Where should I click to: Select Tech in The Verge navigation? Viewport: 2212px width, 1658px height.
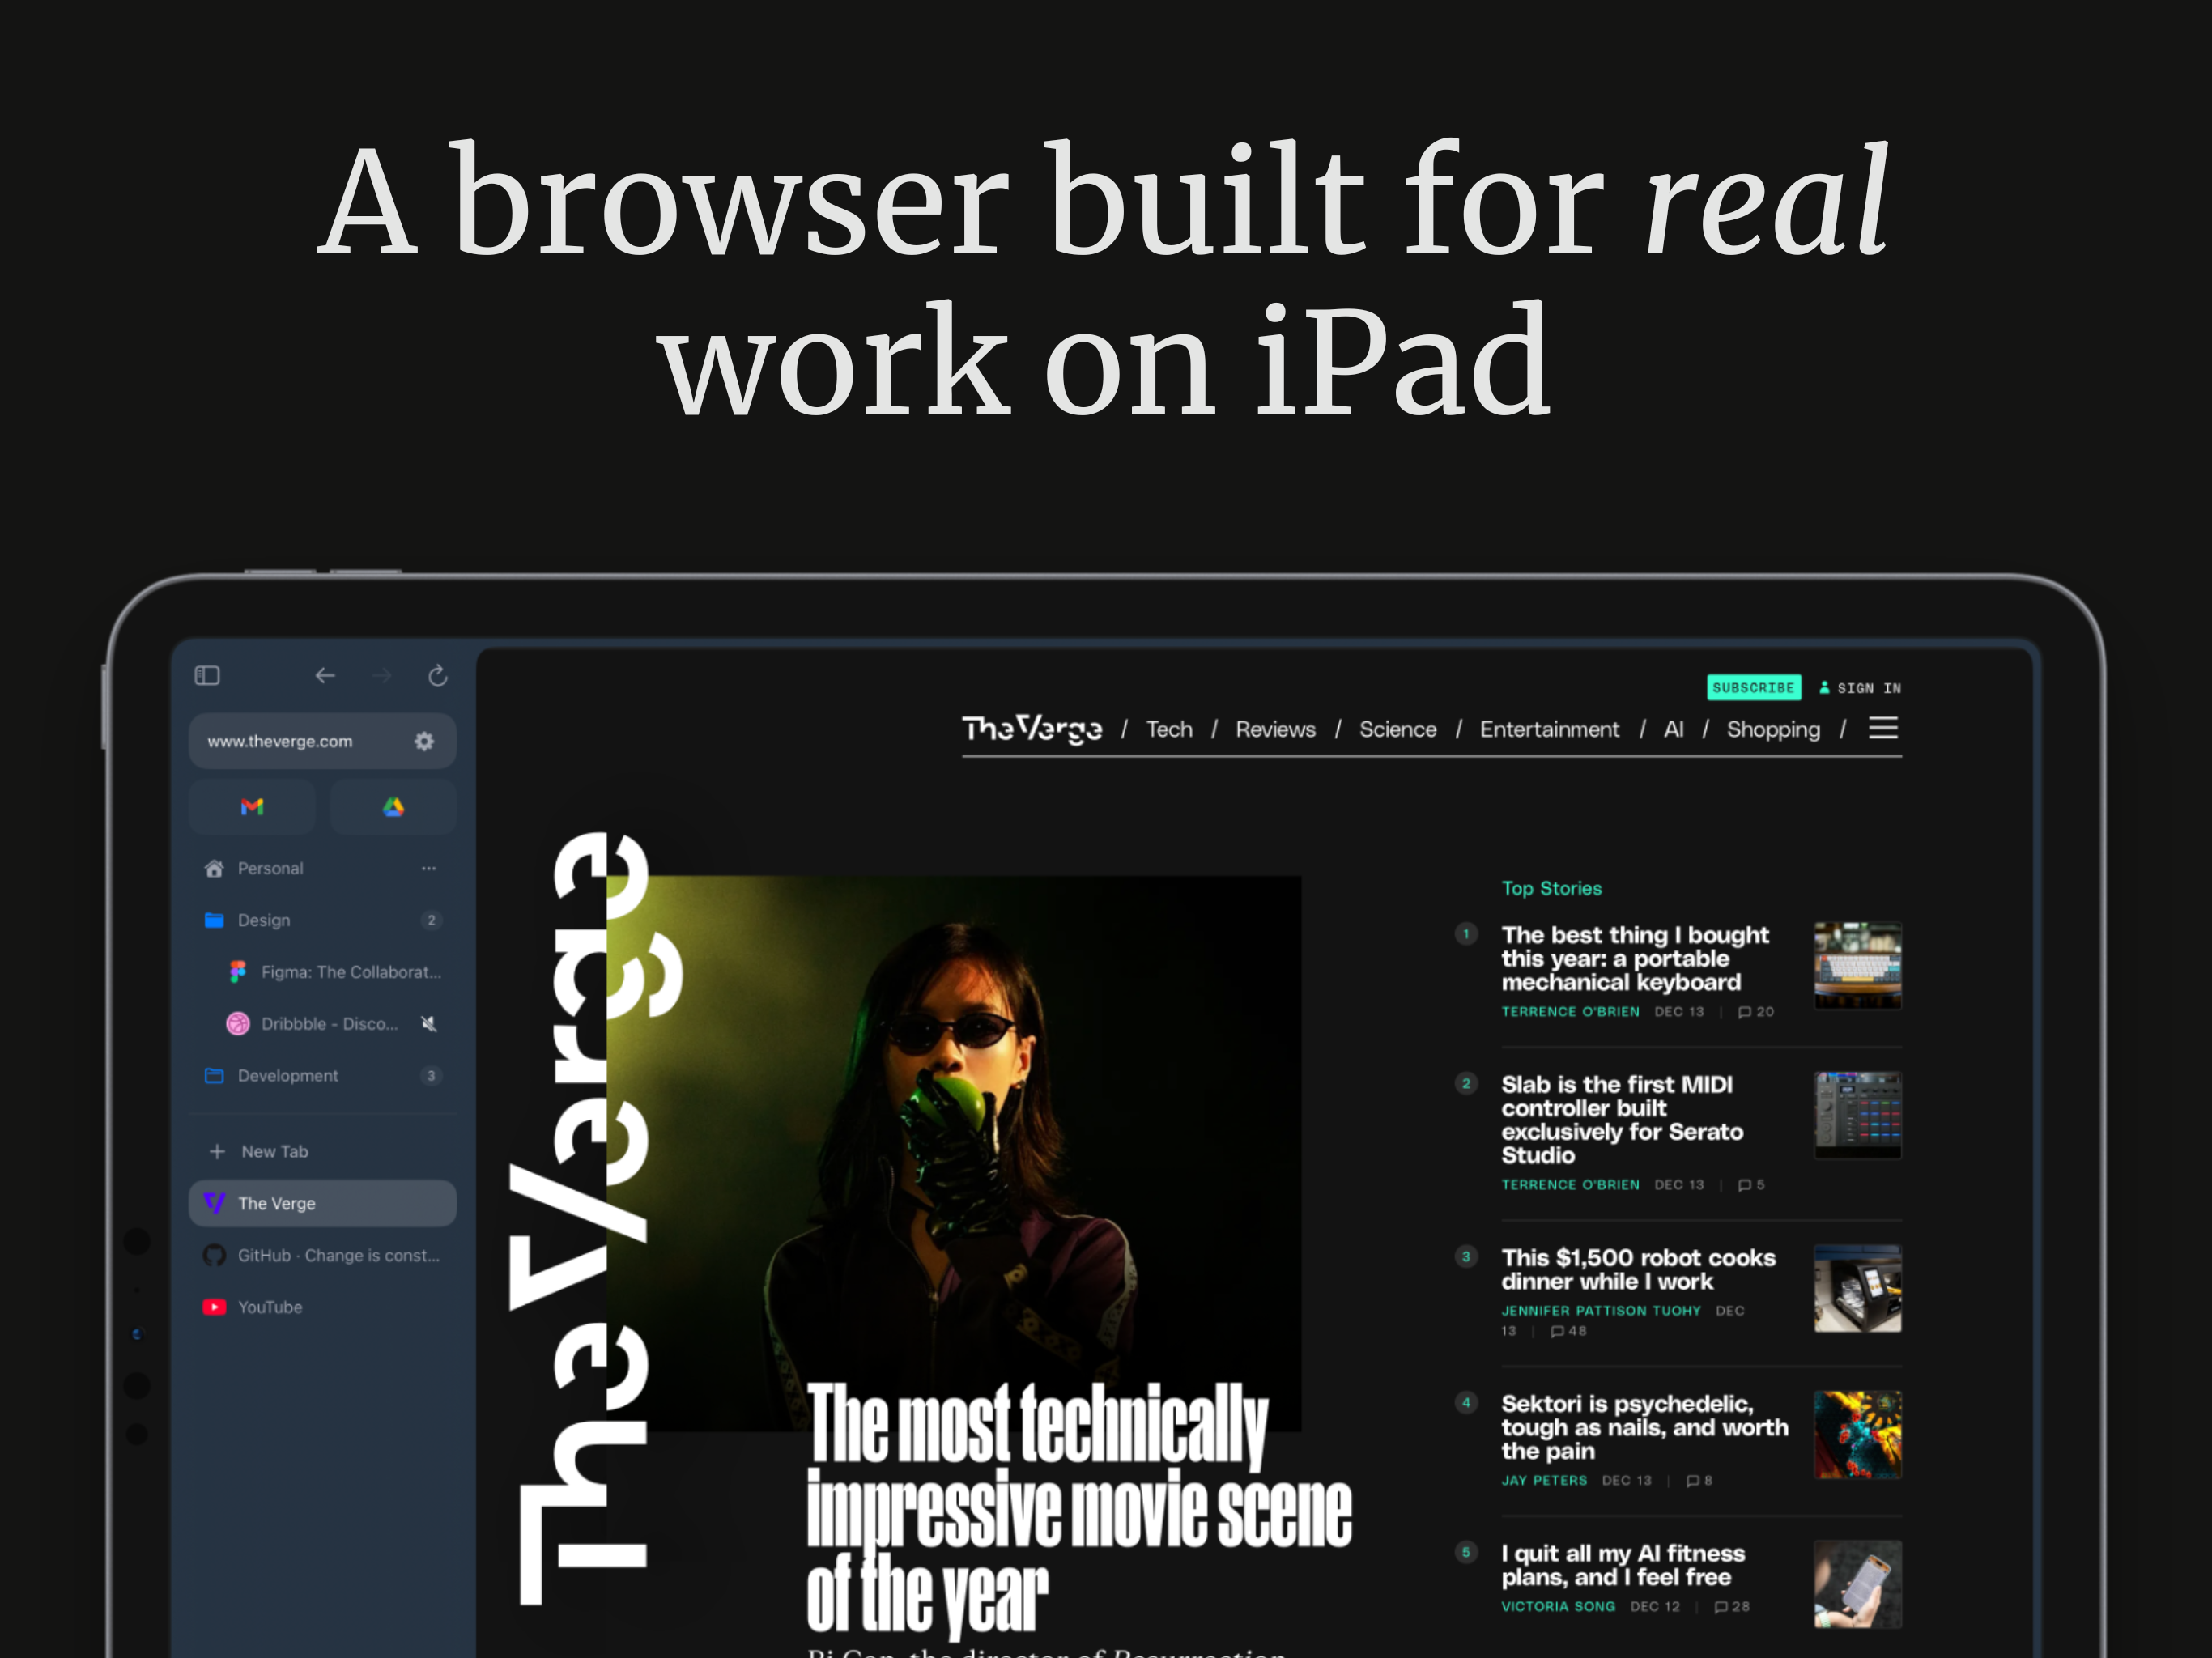coord(1169,729)
